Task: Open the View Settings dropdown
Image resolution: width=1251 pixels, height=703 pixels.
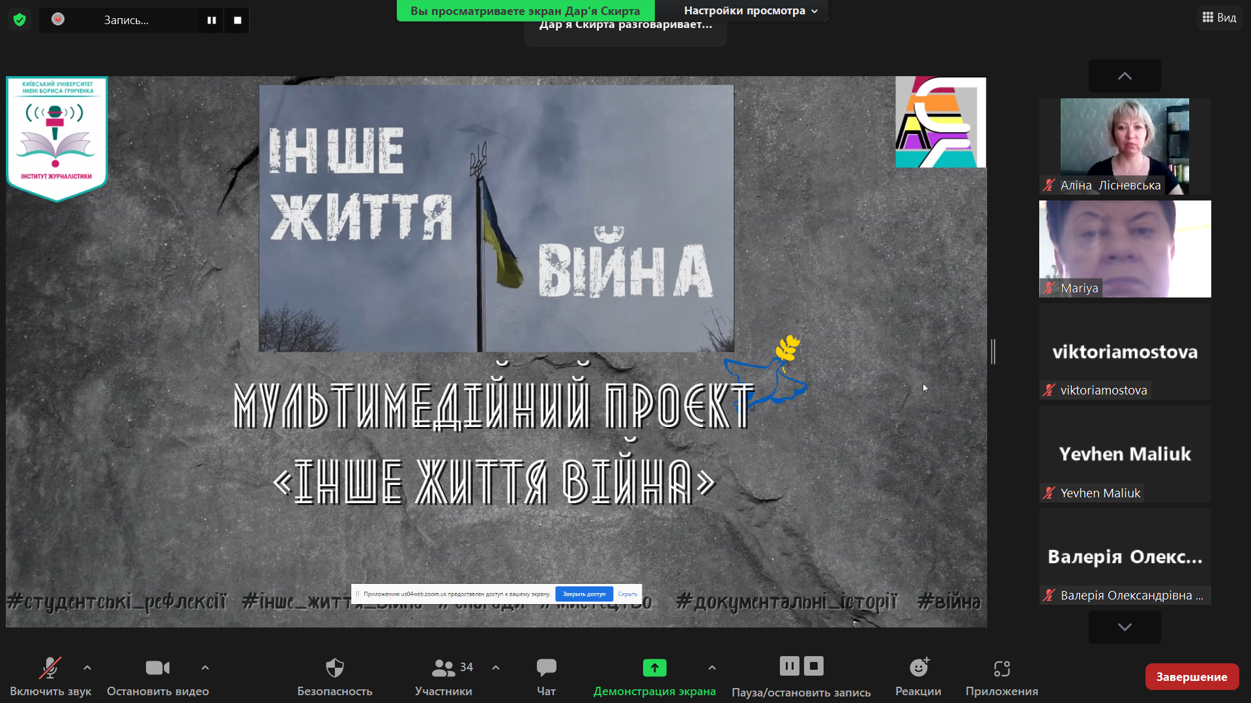Action: coord(751,10)
